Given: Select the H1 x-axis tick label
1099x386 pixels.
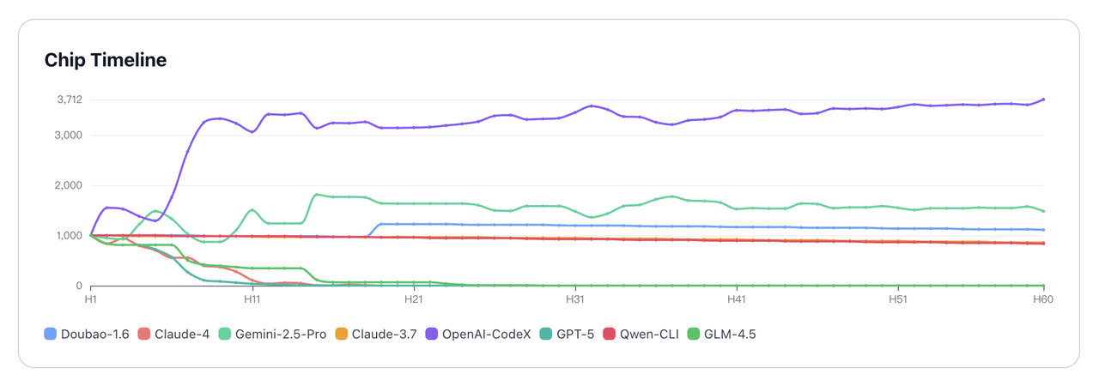Looking at the screenshot, I should (x=90, y=300).
